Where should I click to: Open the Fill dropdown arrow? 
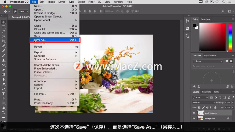[x=233, y=108]
